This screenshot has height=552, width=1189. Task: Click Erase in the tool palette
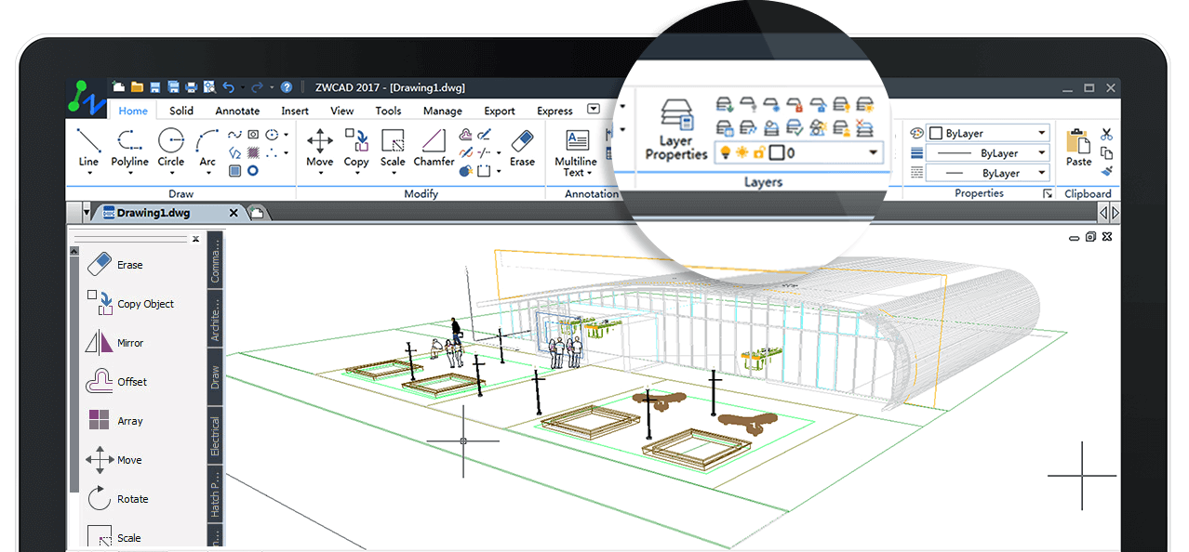pos(114,265)
